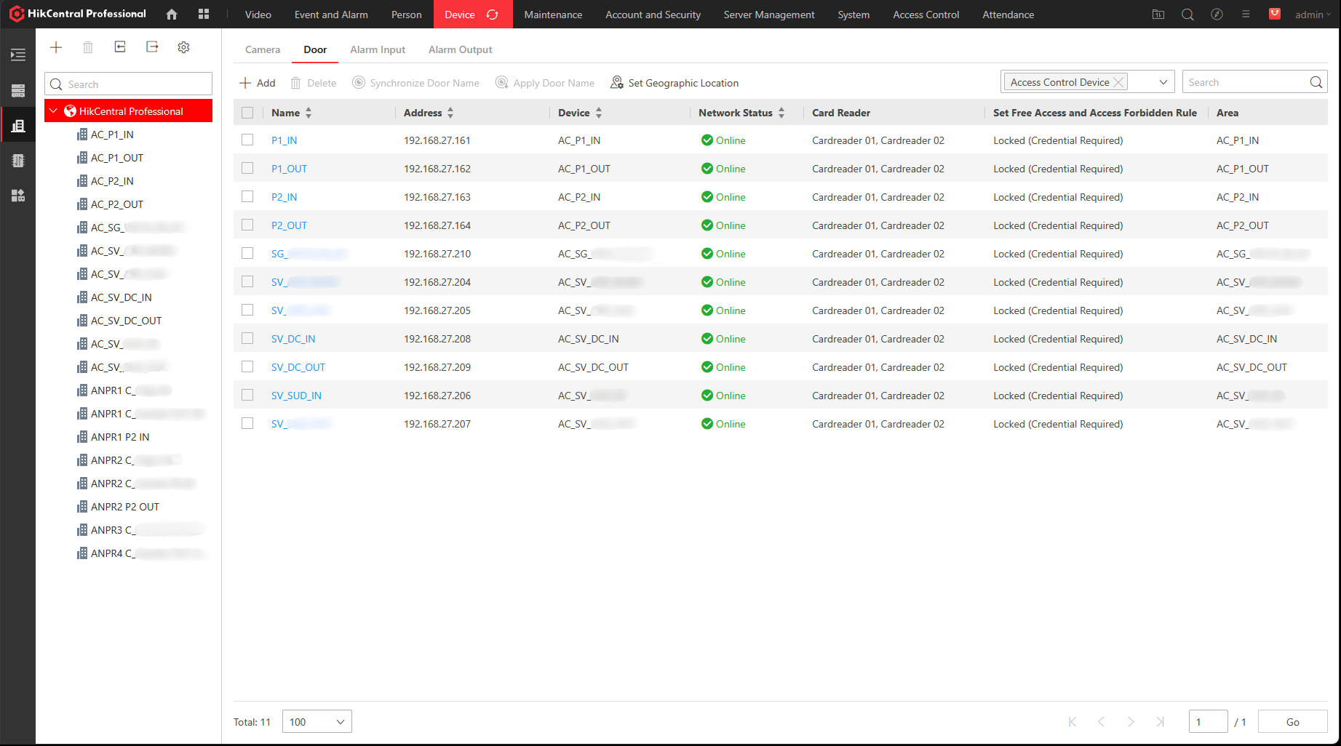Remove the Access Control Device filter tag
The width and height of the screenshot is (1341, 746).
tap(1119, 82)
